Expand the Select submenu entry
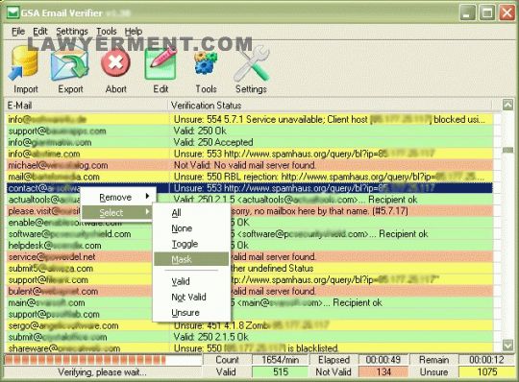 click(x=116, y=212)
